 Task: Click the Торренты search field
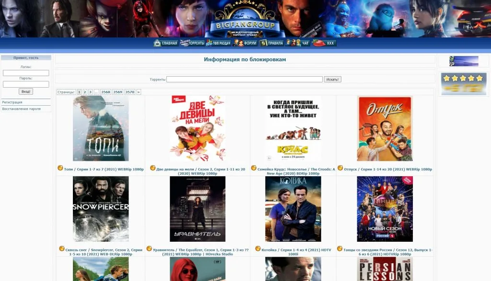tap(245, 79)
